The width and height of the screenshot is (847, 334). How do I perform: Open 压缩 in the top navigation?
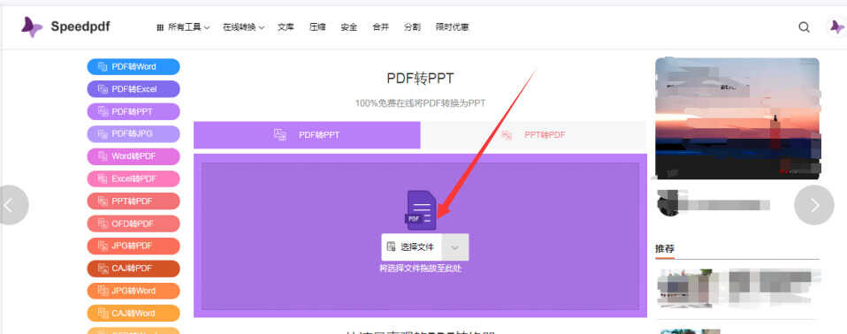(x=317, y=27)
